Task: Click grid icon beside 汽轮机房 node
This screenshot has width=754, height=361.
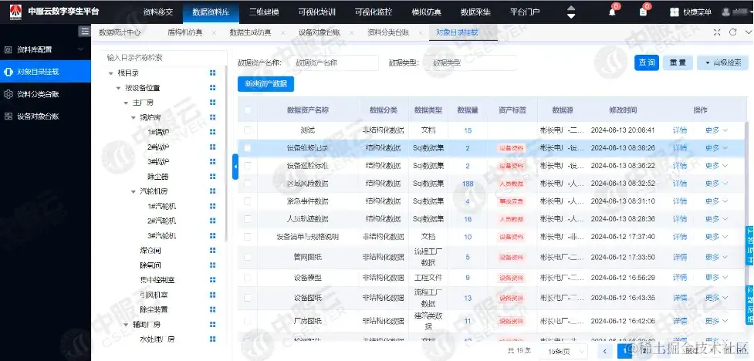Action: click(212, 191)
